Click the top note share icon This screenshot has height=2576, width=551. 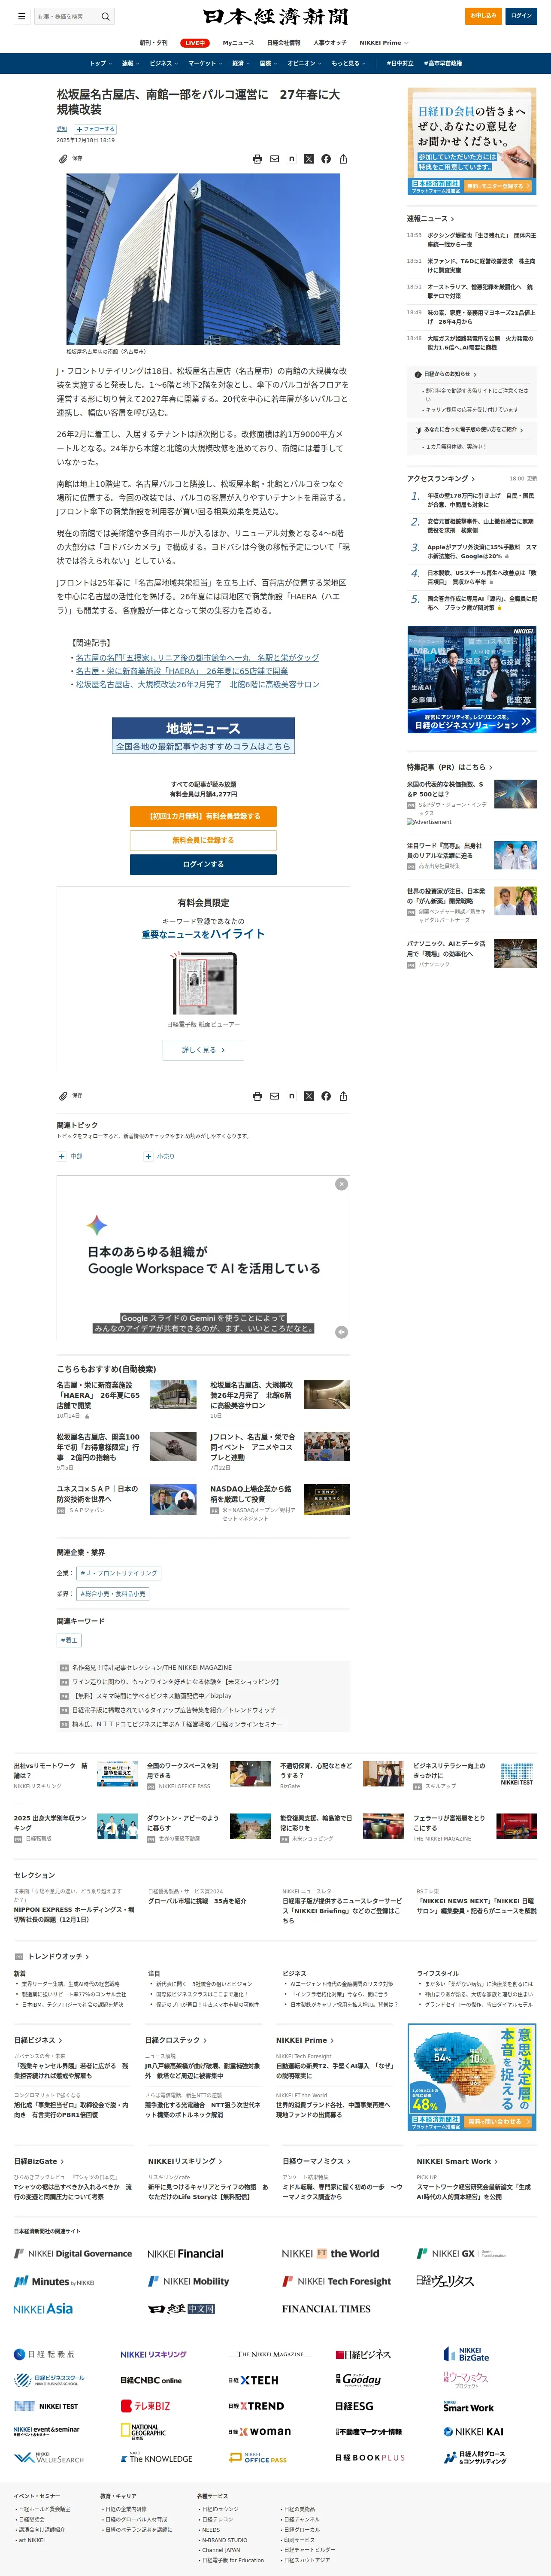click(291, 159)
